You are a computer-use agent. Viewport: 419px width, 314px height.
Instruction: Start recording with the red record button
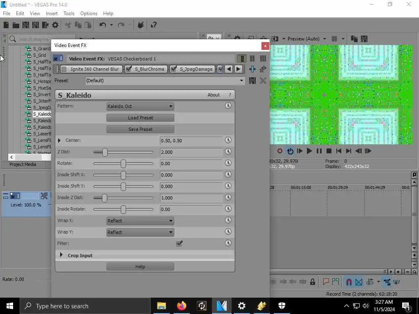point(280,151)
